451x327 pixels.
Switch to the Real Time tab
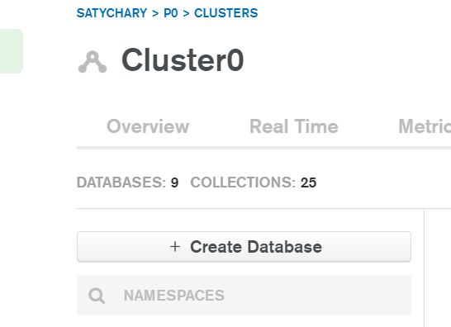[294, 126]
